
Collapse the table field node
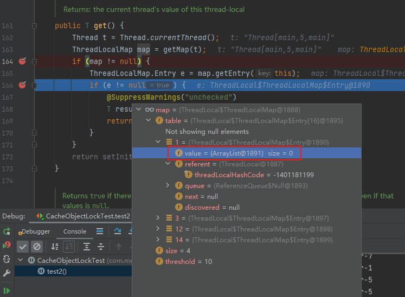coord(148,120)
